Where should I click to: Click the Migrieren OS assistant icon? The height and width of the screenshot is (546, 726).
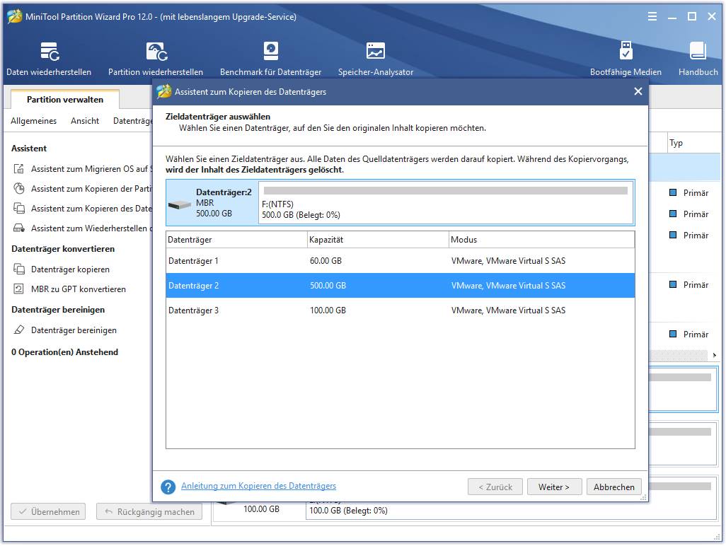[19, 169]
